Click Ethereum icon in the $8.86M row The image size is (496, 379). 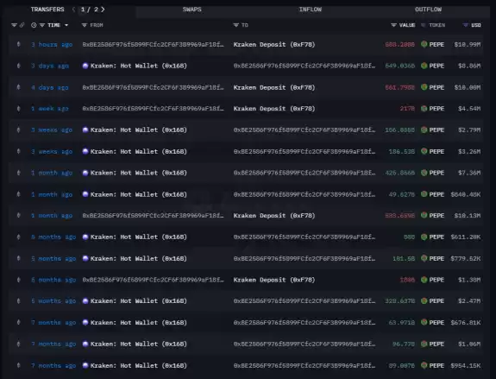pyautogui.click(x=19, y=66)
